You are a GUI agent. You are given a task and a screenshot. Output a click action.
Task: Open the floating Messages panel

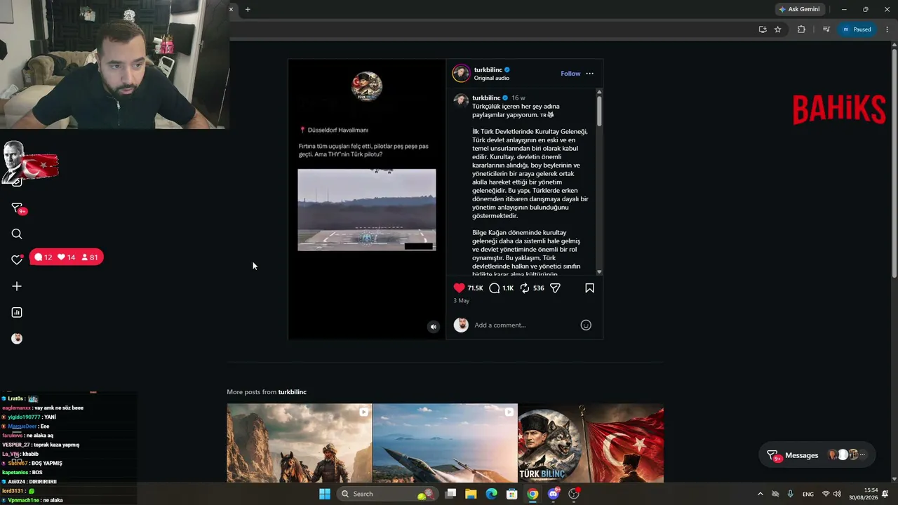pyautogui.click(x=819, y=455)
